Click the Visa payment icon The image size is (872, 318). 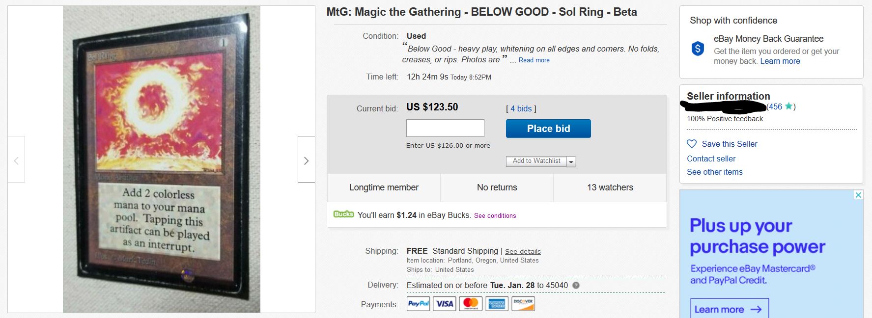[x=445, y=304]
